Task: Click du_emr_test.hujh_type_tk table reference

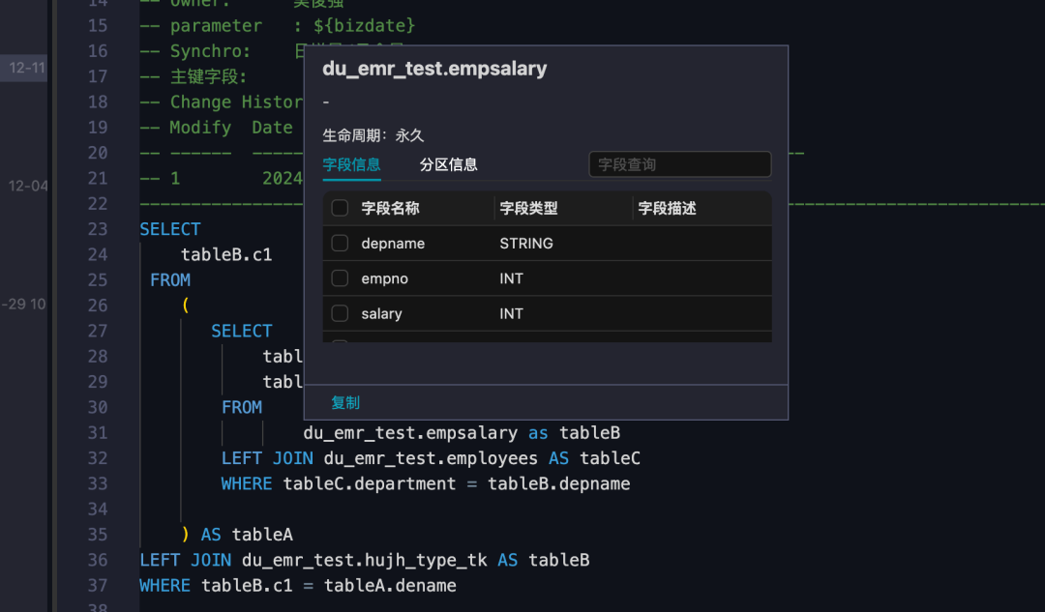Action: click(x=369, y=560)
